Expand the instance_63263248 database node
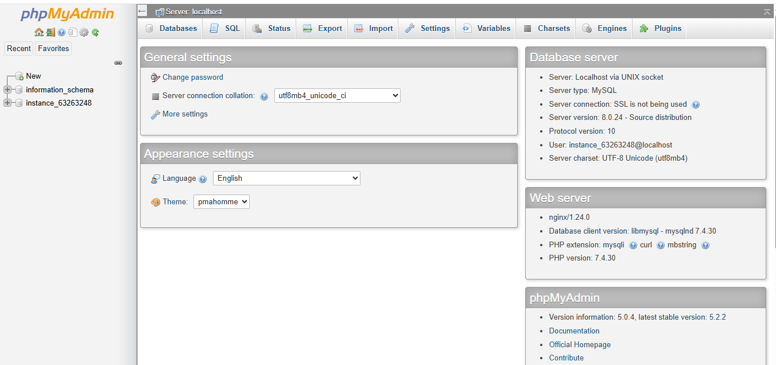The height and width of the screenshot is (365, 776). (7, 103)
